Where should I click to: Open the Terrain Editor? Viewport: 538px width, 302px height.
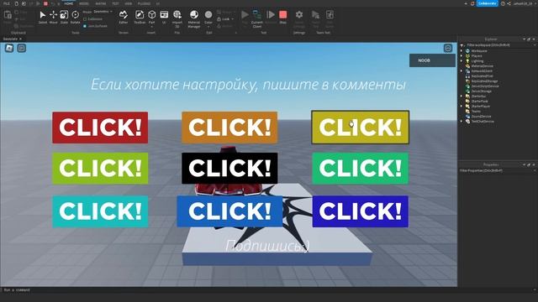point(124,17)
